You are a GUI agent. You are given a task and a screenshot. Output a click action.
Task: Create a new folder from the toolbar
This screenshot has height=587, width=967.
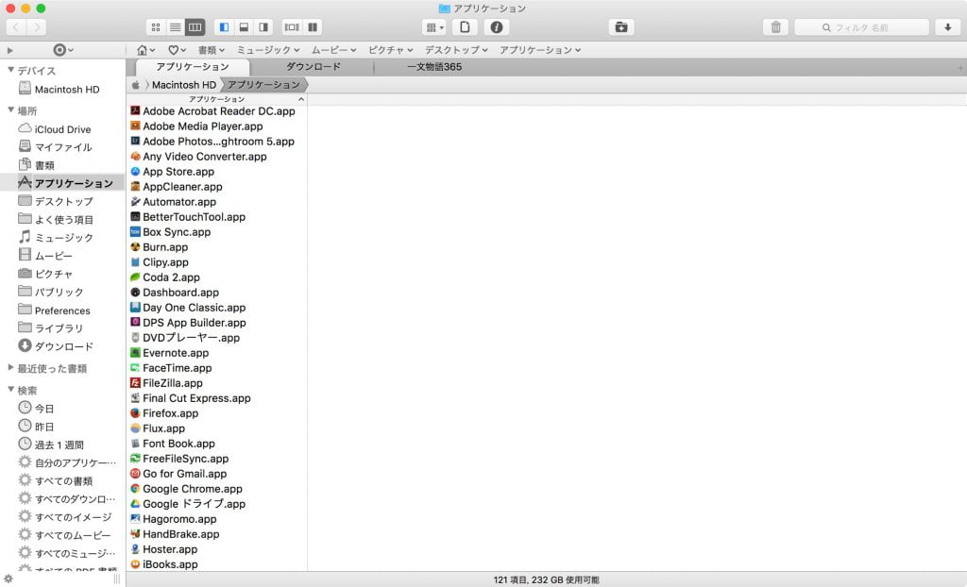621,27
